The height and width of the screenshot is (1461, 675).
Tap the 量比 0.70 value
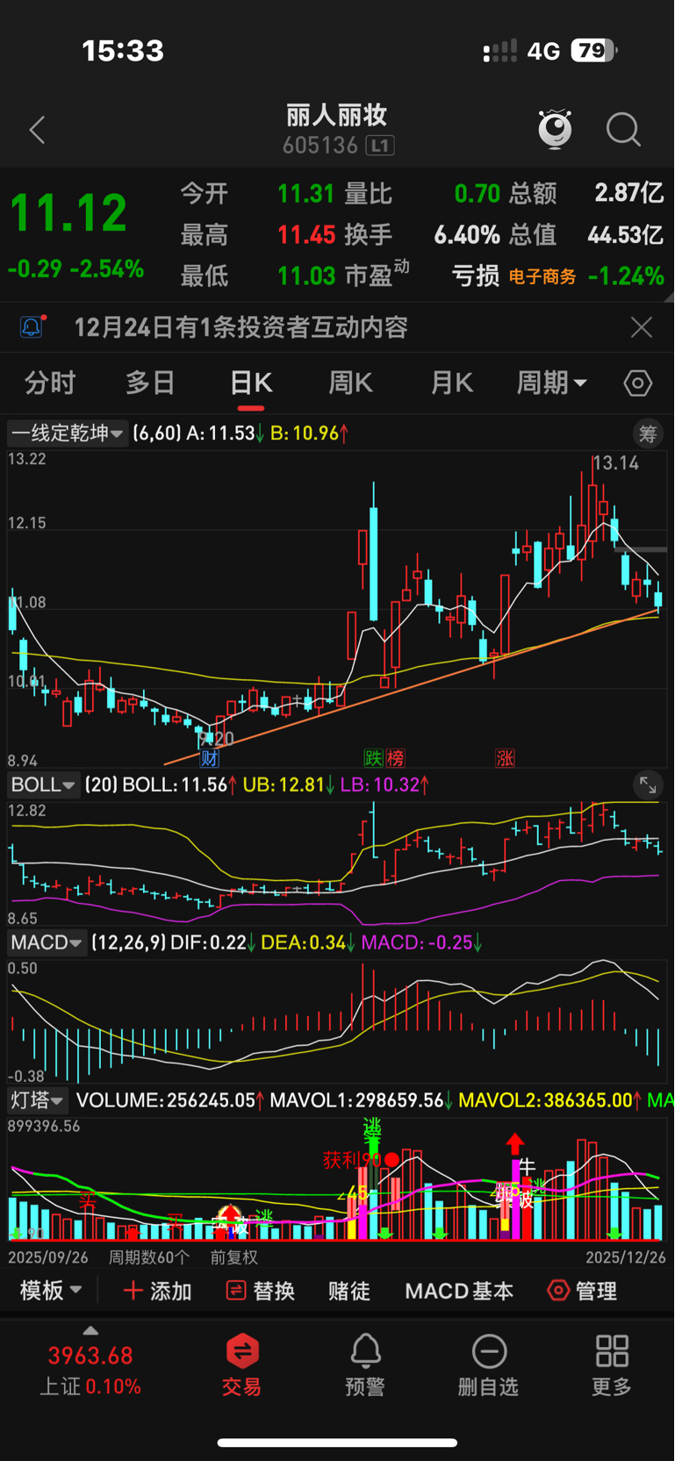click(478, 193)
